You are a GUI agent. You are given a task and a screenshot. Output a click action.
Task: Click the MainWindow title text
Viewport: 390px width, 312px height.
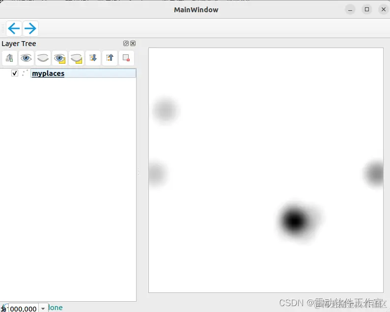196,10
